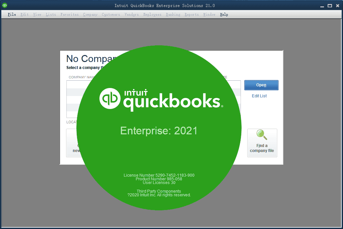Screen dimensions: 343x229
Task: Open the Window menu
Action: tap(209, 14)
